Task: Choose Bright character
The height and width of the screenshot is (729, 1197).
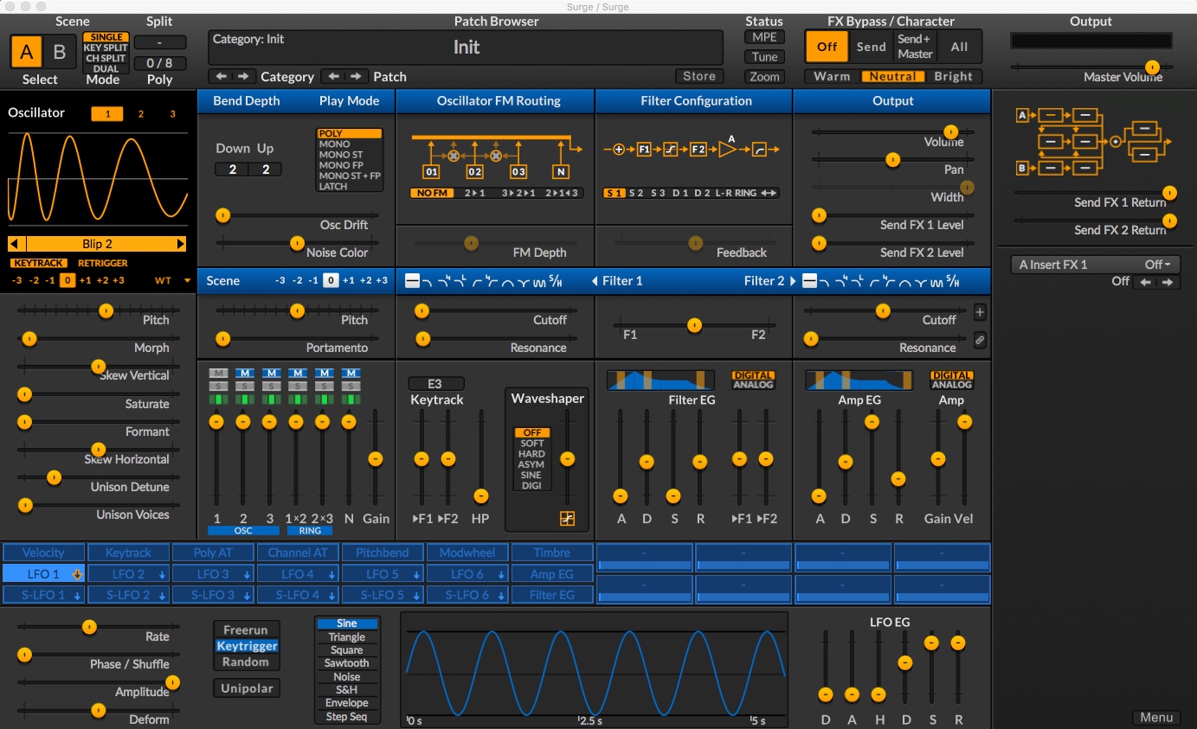Action: pyautogui.click(x=953, y=76)
